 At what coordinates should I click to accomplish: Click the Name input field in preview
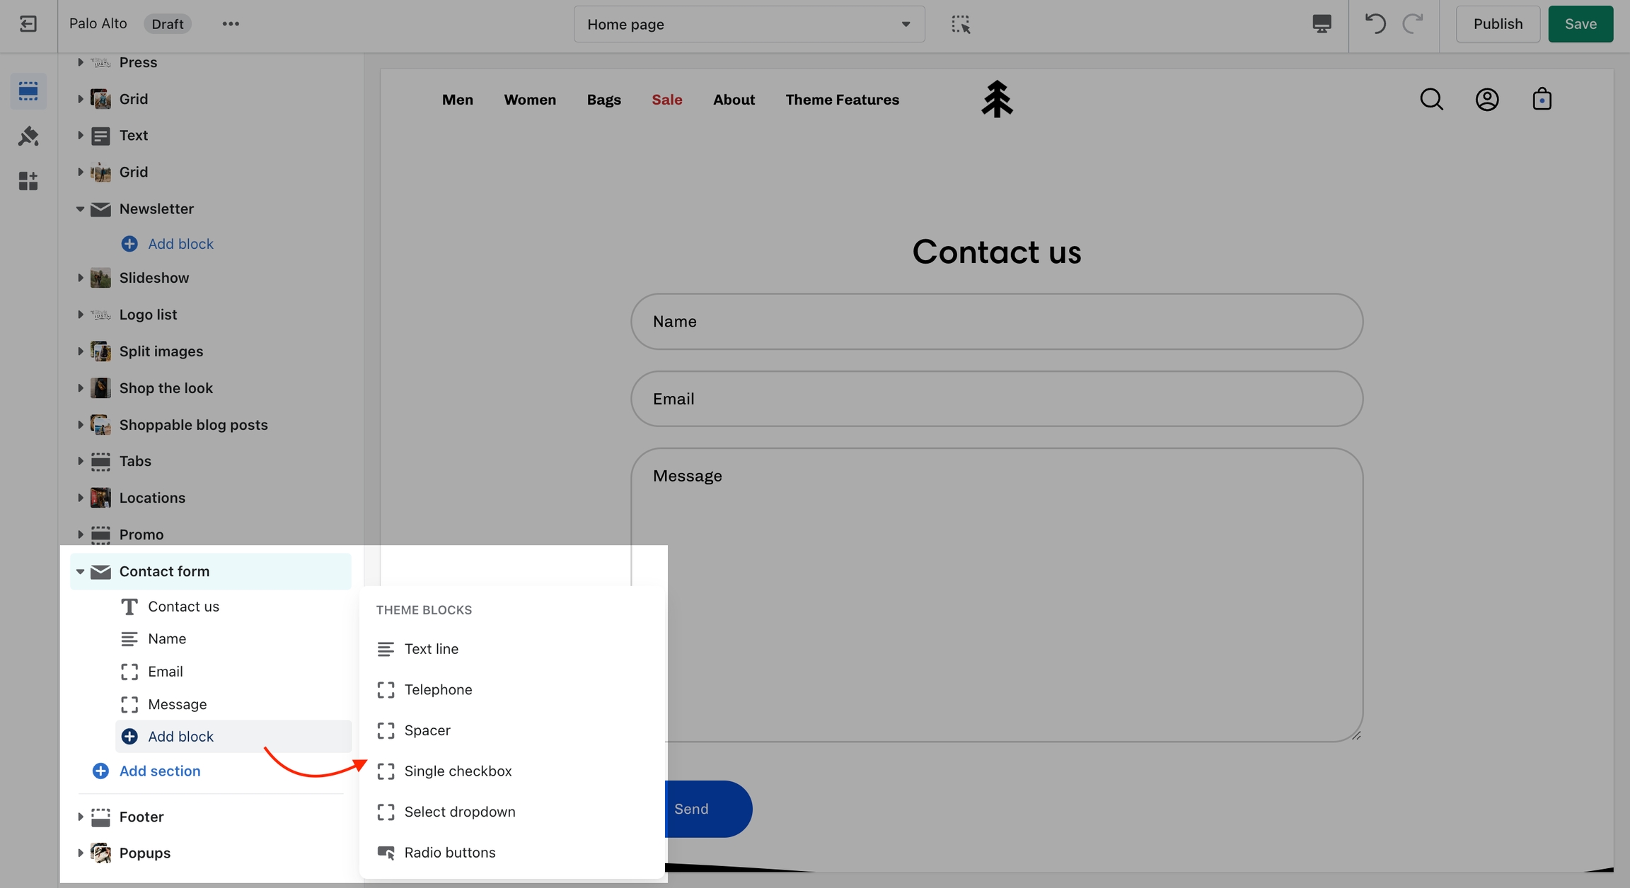point(996,322)
